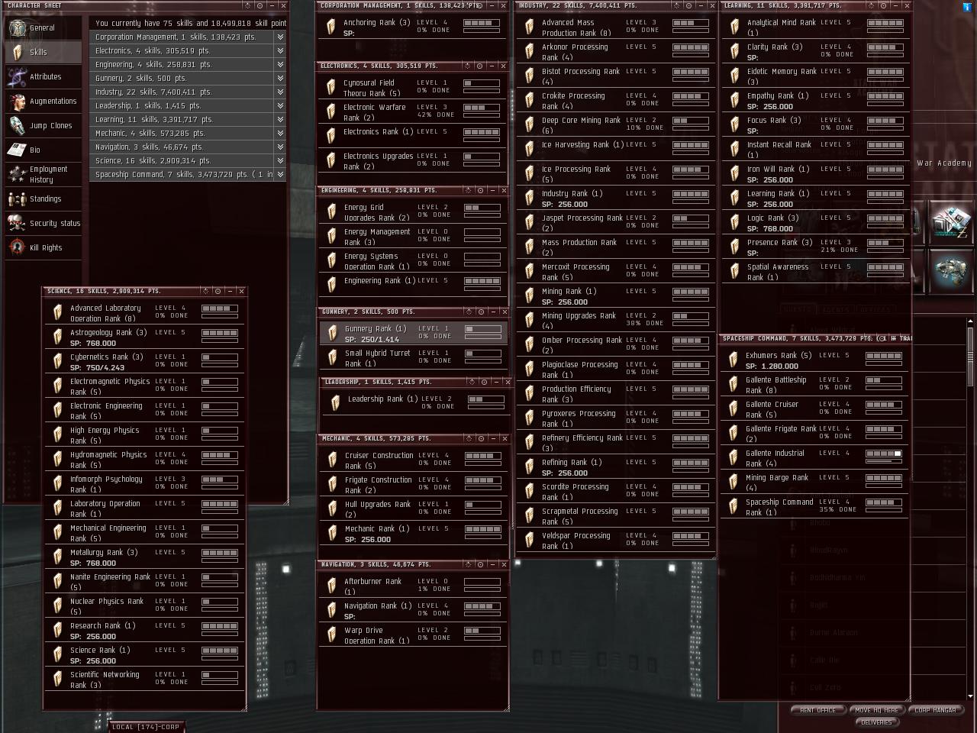Click the Small Hybrid Turret skill icon
Image resolution: width=977 pixels, height=733 pixels.
tap(331, 357)
